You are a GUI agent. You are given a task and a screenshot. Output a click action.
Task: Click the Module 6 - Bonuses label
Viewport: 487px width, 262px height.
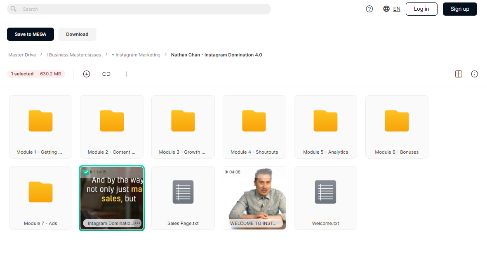point(397,152)
